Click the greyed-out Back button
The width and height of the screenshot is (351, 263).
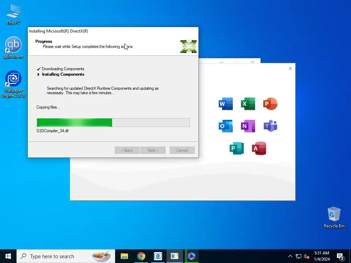click(127, 150)
